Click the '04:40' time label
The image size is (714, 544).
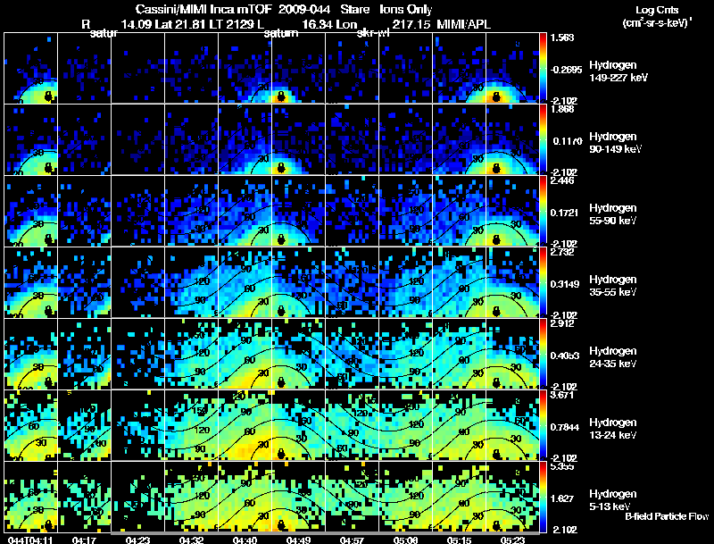tap(245, 540)
